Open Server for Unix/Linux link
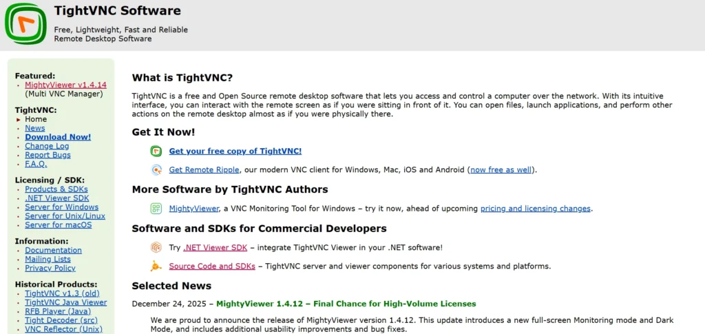The height and width of the screenshot is (334, 705). click(x=65, y=216)
